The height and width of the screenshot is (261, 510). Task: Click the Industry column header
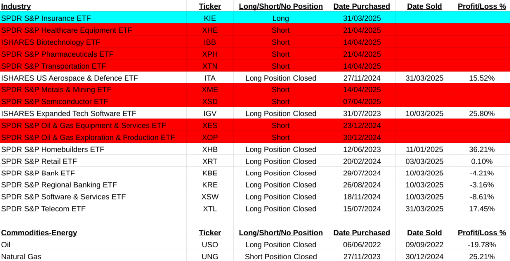pyautogui.click(x=16, y=6)
